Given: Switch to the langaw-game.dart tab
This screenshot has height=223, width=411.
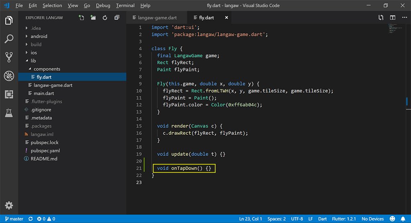Looking at the screenshot, I should click(158, 18).
